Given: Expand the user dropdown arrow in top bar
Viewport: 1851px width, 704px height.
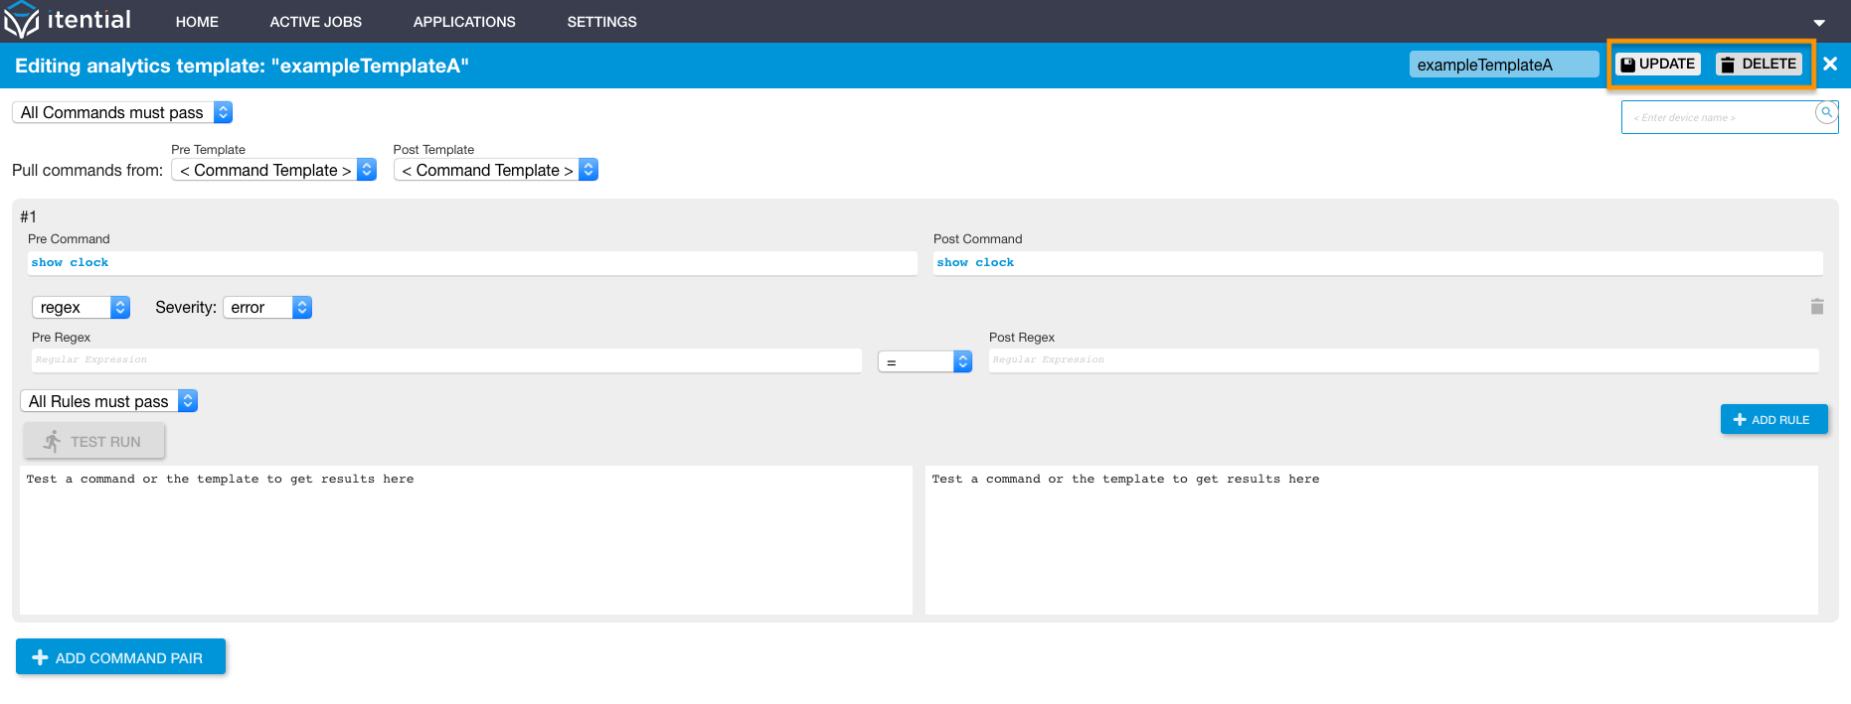Looking at the screenshot, I should tap(1818, 23).
